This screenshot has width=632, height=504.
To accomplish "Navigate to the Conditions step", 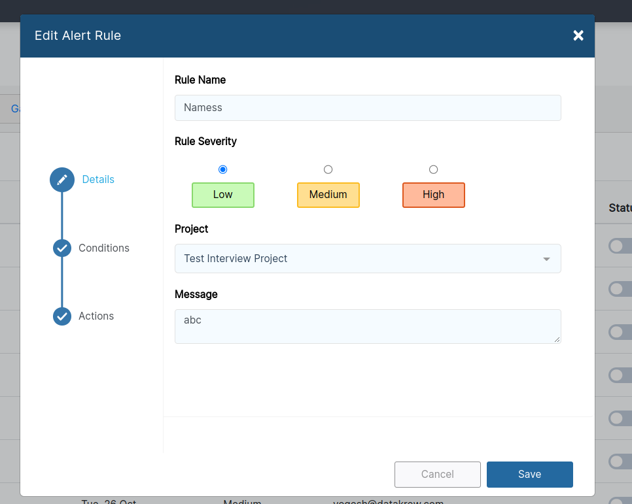I will (103, 248).
